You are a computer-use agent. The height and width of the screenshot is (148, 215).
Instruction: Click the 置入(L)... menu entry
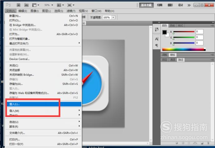pos(43,104)
